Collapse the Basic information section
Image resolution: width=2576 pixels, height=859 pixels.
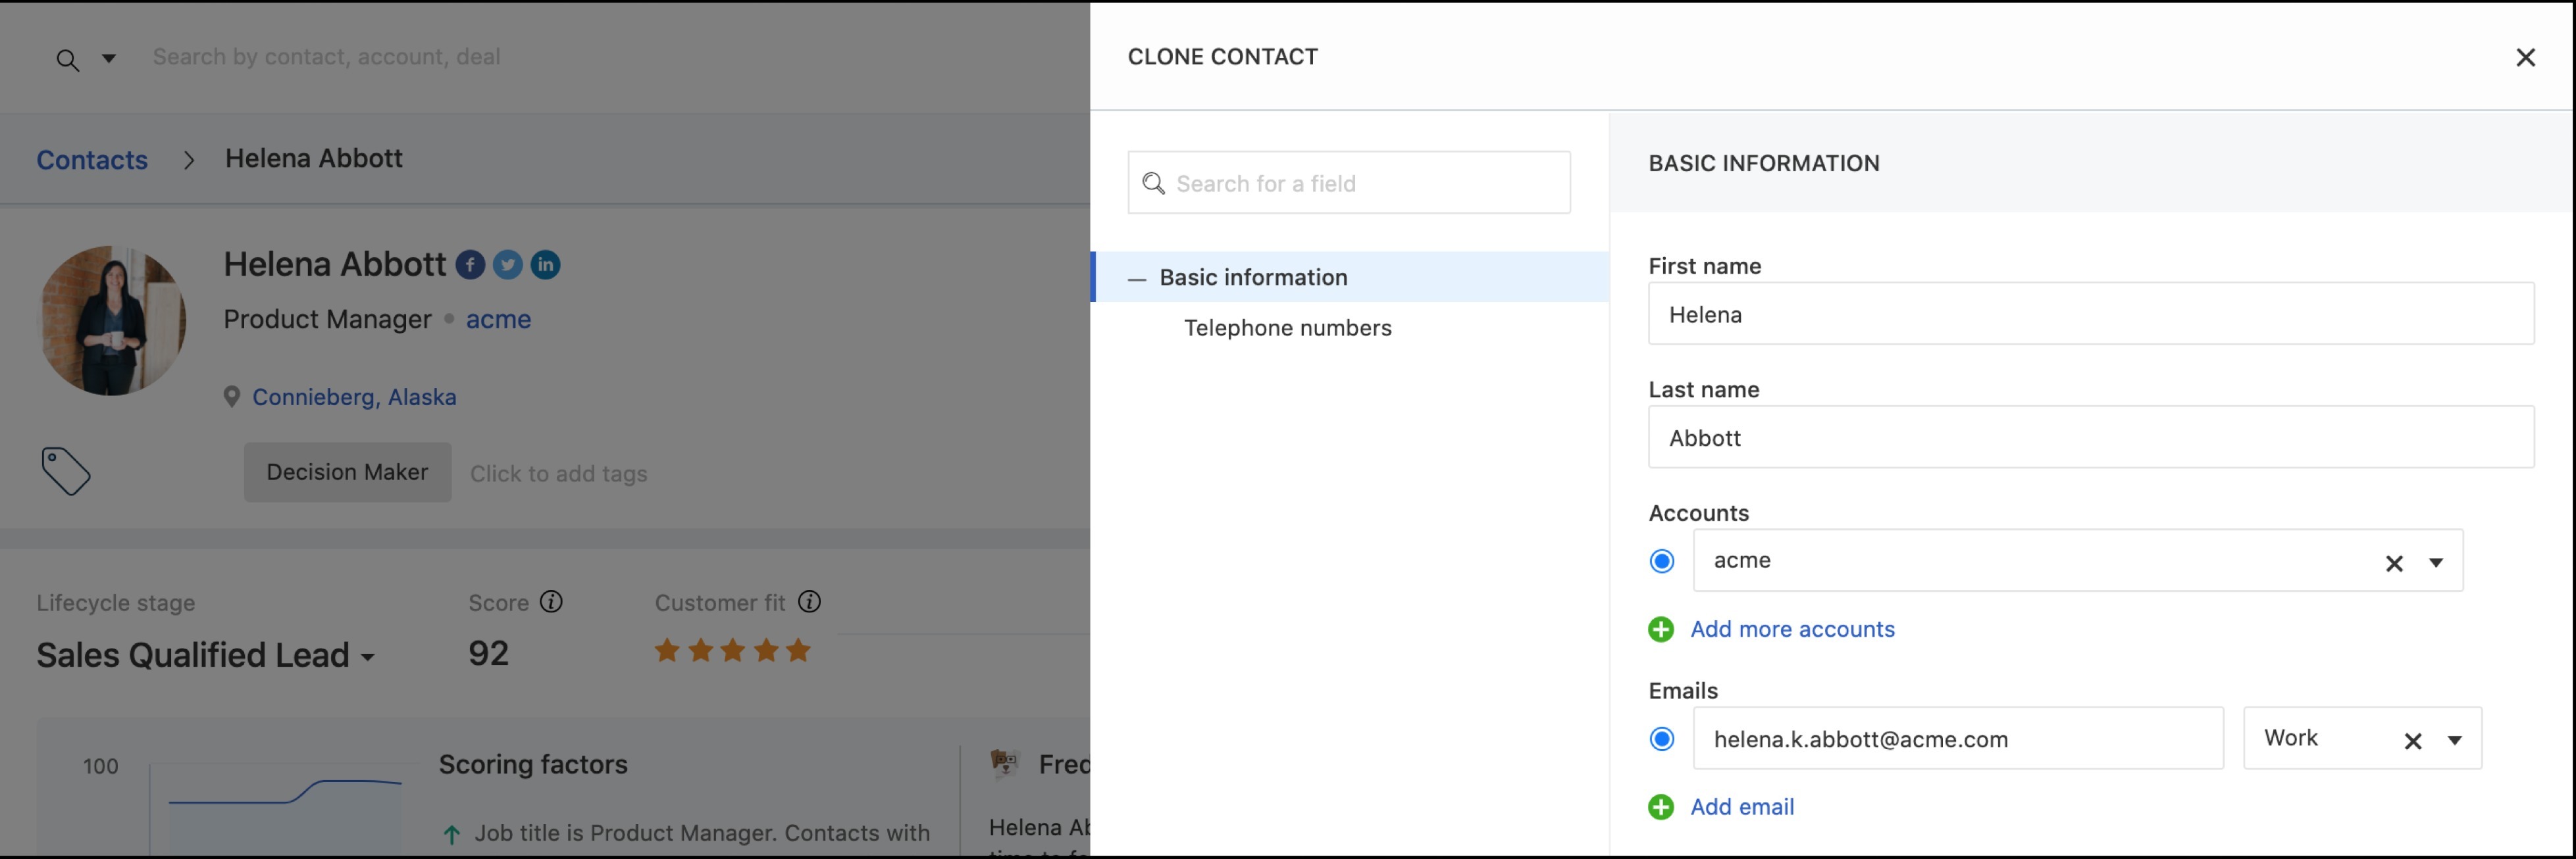click(x=1137, y=279)
